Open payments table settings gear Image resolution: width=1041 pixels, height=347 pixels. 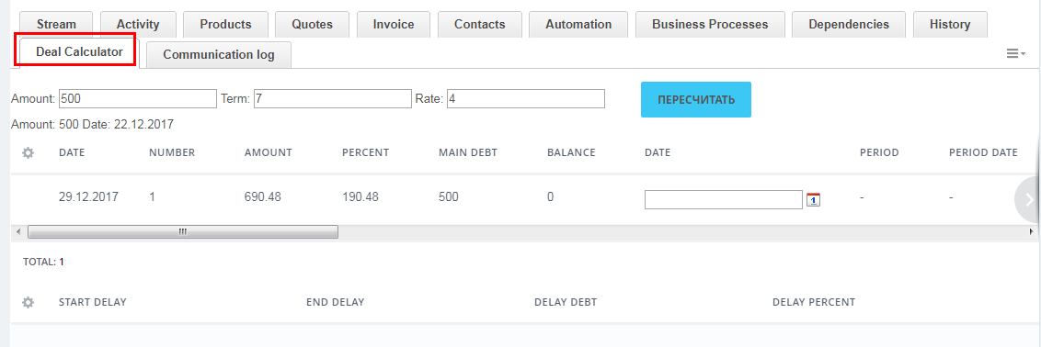28,153
